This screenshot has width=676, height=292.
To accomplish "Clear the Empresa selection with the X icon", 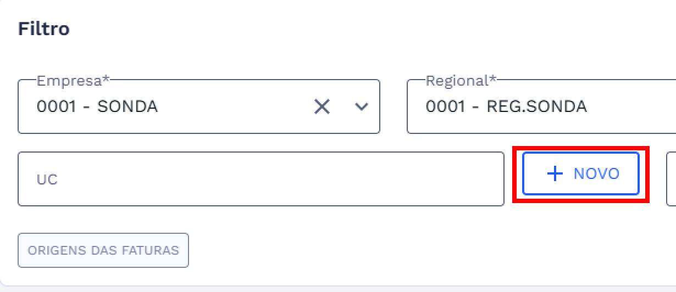I will point(322,106).
